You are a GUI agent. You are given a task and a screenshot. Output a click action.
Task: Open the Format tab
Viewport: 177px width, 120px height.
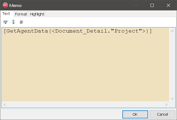pos(21,14)
